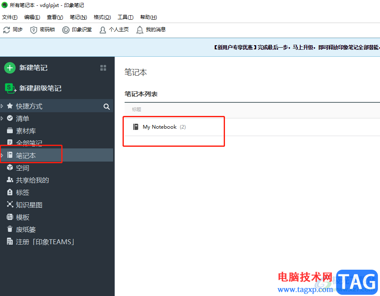Click the 知识星图 knowledge graph icon
Screen dimensions: 380x296
[x=10, y=204]
